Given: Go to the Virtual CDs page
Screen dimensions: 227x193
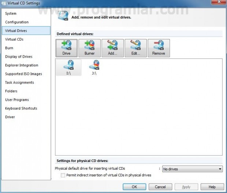Looking at the screenshot, I should (x=26, y=39).
